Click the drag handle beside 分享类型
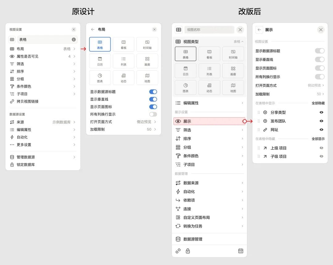The height and width of the screenshot is (265, 333). 259,112
